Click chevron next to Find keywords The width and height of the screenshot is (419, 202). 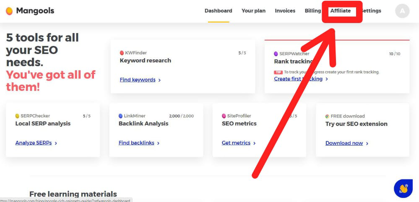(x=159, y=80)
